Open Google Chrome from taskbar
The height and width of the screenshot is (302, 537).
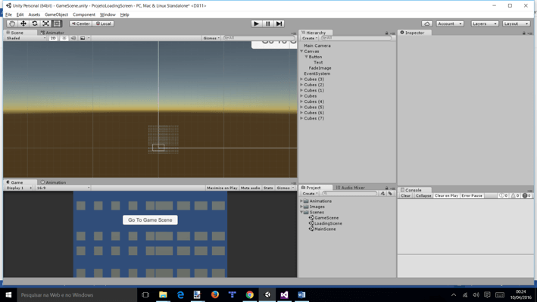(x=250, y=295)
